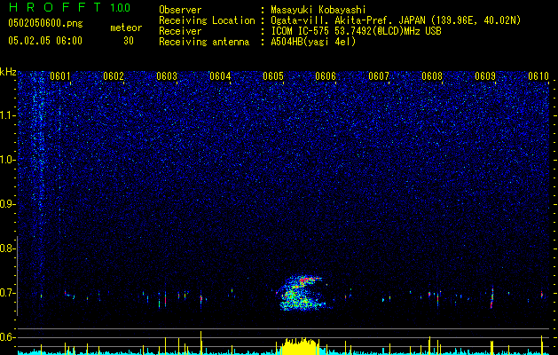Image resolution: width=558 pixels, height=355 pixels.
Task: Click the 0607 time marker
Action: coord(379,76)
